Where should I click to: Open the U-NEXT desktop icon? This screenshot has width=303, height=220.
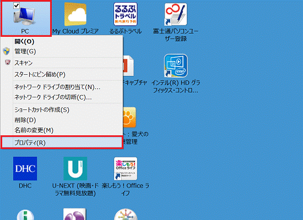(75, 168)
